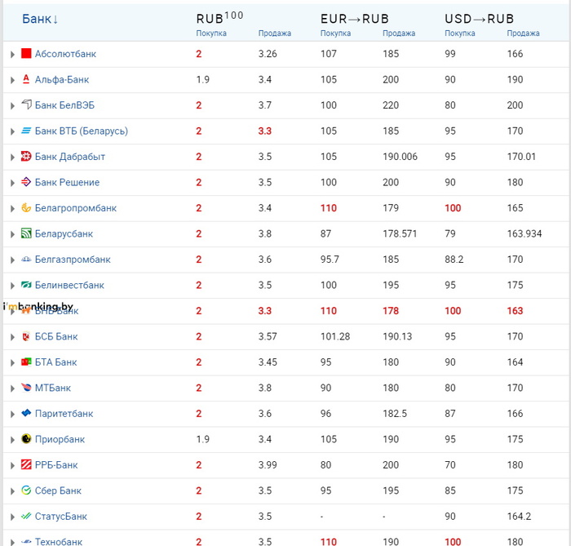Expand the БСБ Банк row
The width and height of the screenshot is (571, 546).
tap(12, 337)
